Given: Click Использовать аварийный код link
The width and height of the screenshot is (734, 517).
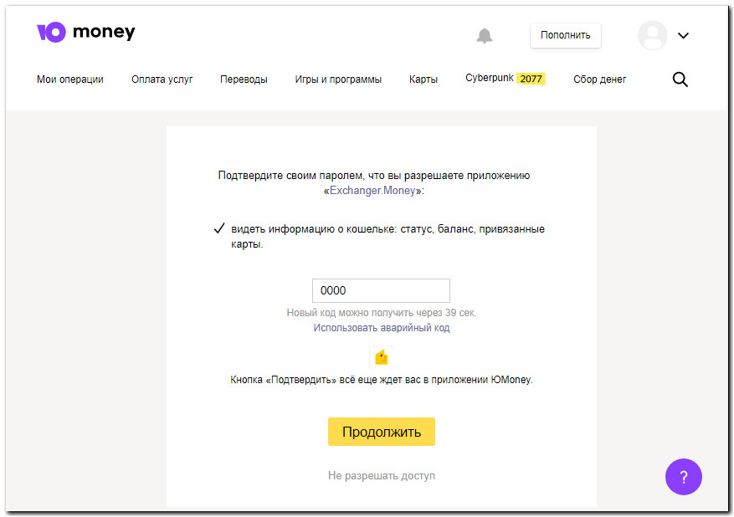Looking at the screenshot, I should coord(382,327).
